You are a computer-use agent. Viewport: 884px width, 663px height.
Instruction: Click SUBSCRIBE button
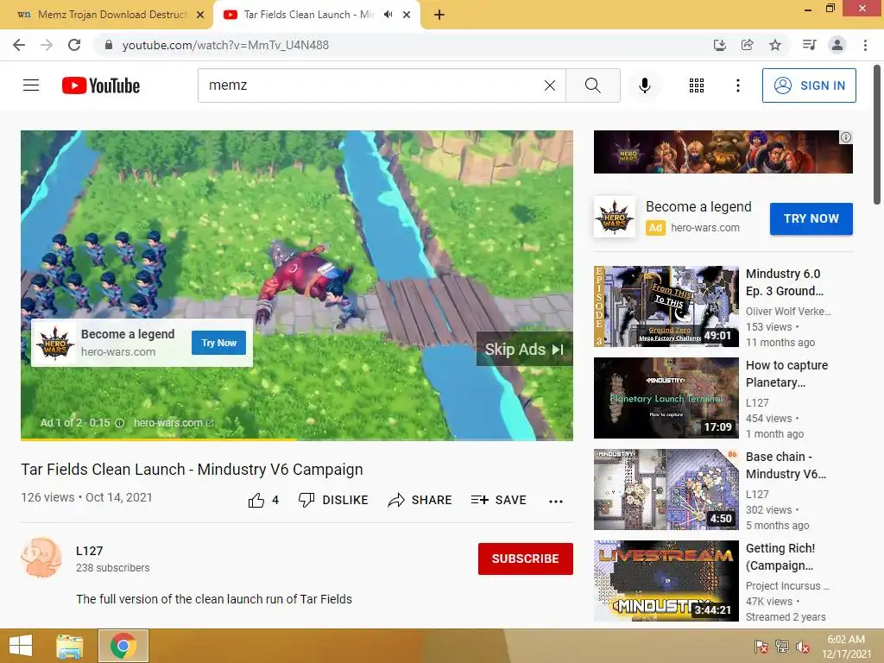526,559
